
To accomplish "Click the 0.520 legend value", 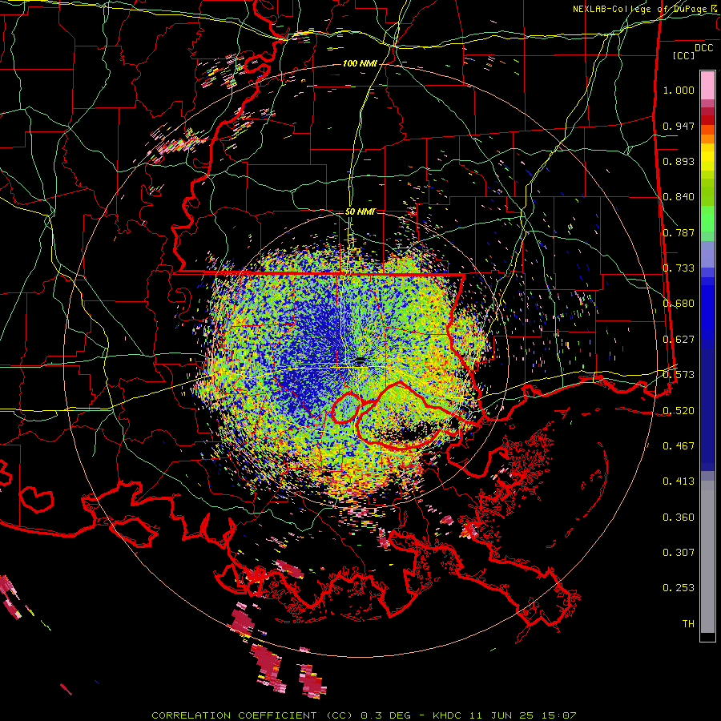I will coord(679,411).
